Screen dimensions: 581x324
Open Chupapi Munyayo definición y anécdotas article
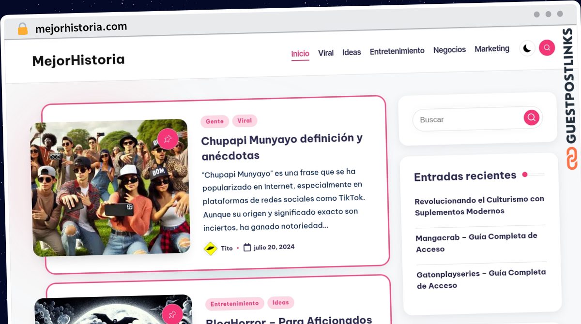pos(282,147)
